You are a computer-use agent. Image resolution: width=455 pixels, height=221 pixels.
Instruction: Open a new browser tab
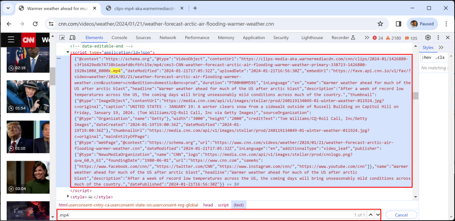(x=195, y=8)
